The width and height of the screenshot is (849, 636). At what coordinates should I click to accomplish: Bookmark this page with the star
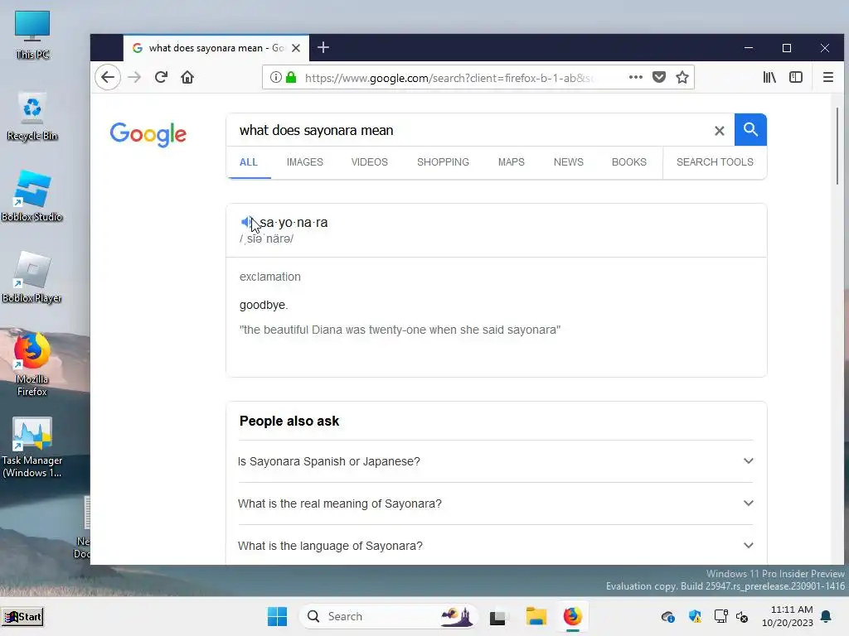click(x=682, y=77)
